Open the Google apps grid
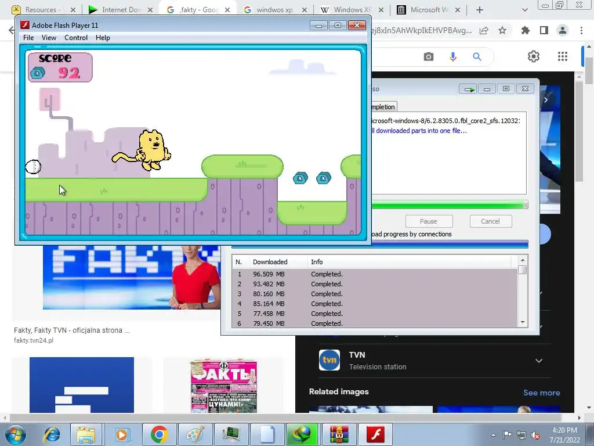594x446 pixels. 563,56
